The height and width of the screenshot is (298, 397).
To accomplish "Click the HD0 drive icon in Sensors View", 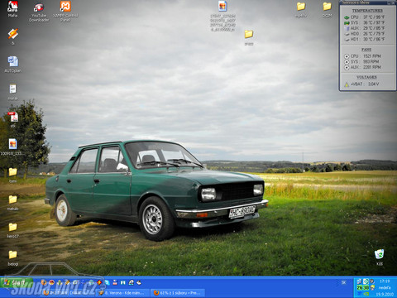I will (x=347, y=34).
